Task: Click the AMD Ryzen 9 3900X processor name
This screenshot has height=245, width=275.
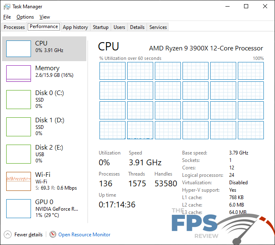Action: [x=206, y=48]
